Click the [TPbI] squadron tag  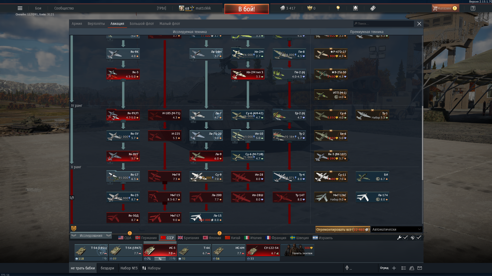point(162,8)
